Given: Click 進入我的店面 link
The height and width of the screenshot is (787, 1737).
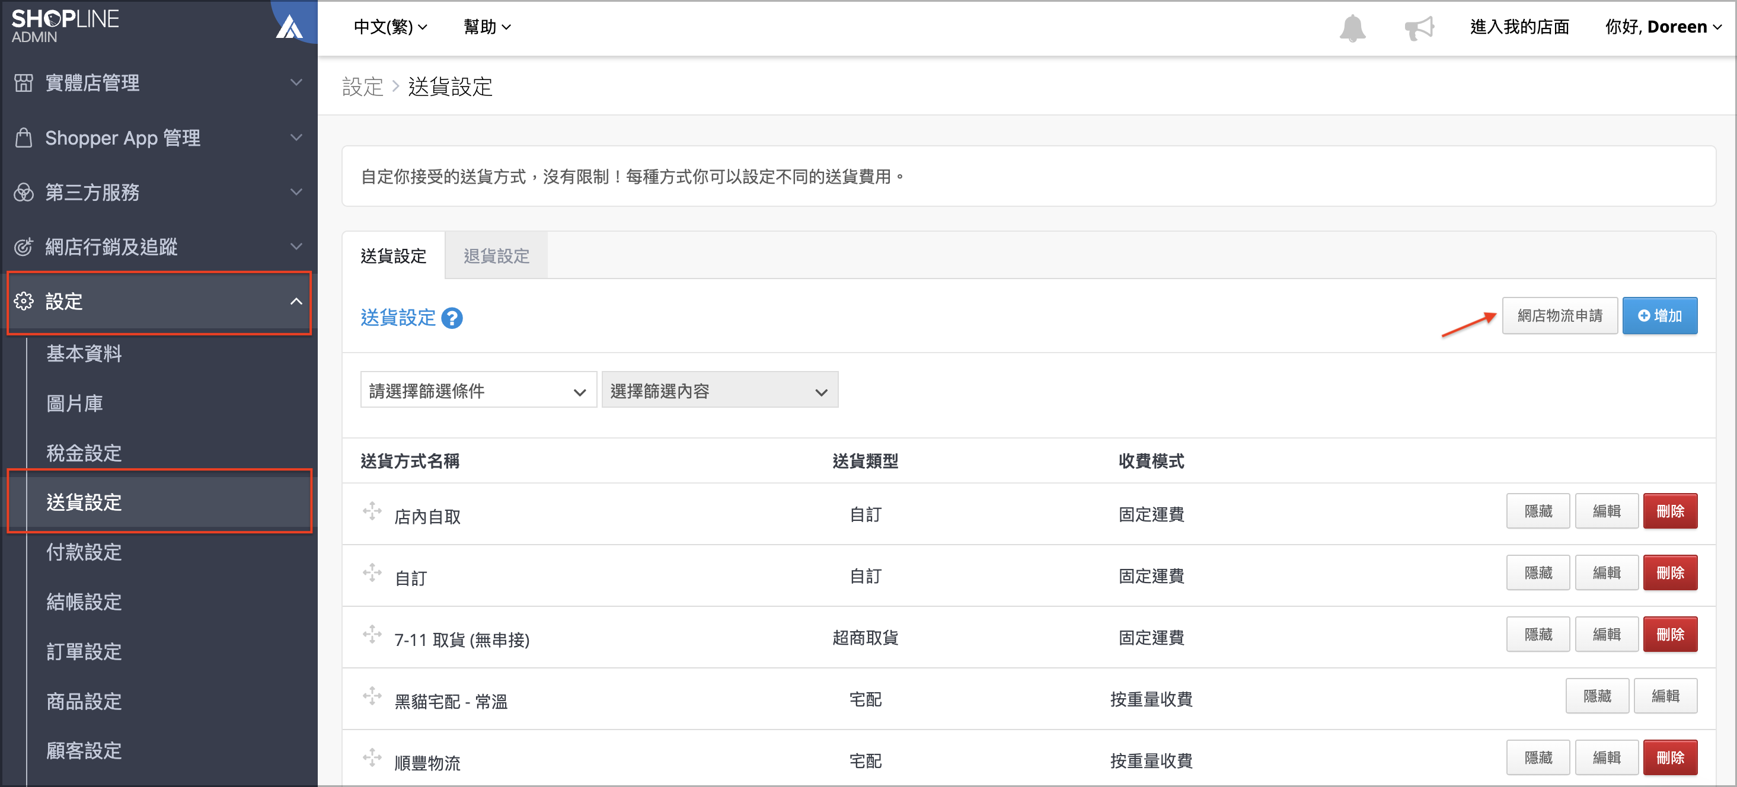Looking at the screenshot, I should coord(1519,27).
